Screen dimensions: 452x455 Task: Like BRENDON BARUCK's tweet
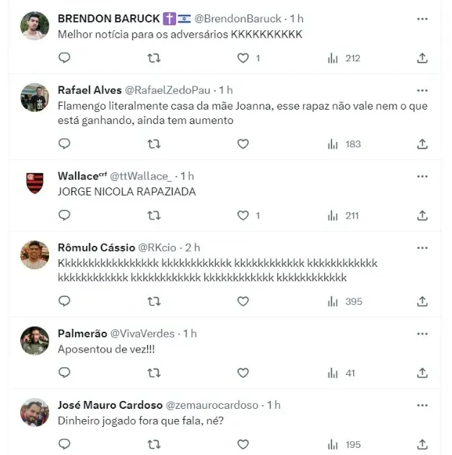coord(243,58)
